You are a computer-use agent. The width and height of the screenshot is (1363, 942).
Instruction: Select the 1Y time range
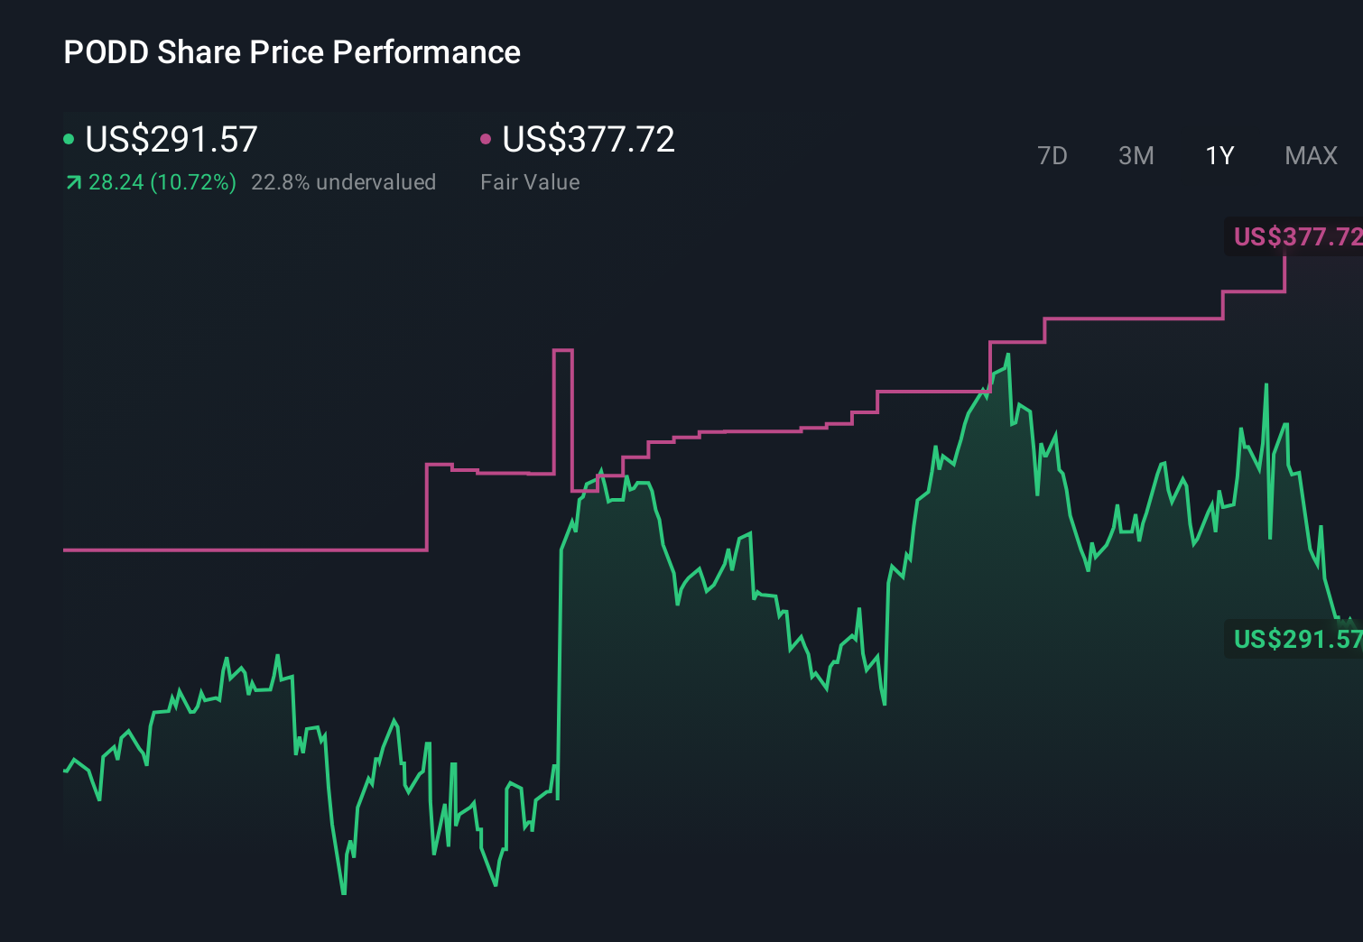click(x=1218, y=155)
